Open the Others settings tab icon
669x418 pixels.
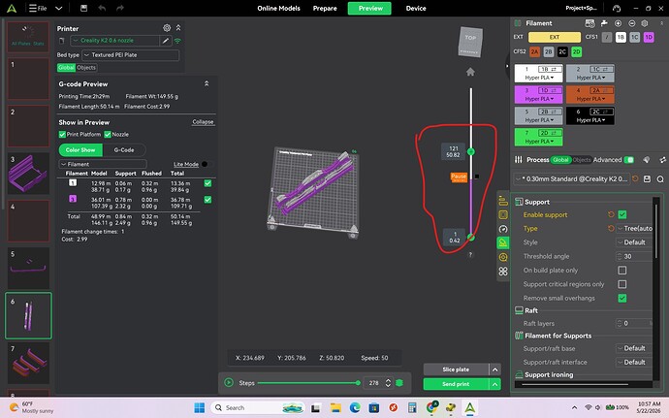click(x=503, y=272)
